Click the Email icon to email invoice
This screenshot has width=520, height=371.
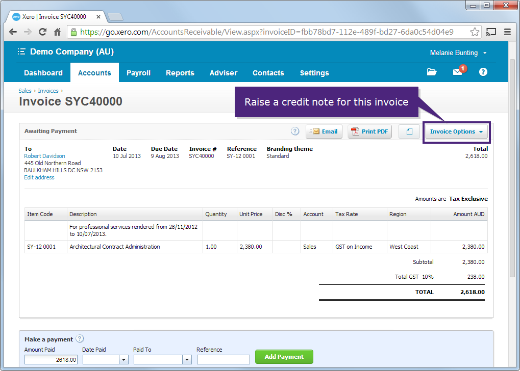(x=324, y=131)
